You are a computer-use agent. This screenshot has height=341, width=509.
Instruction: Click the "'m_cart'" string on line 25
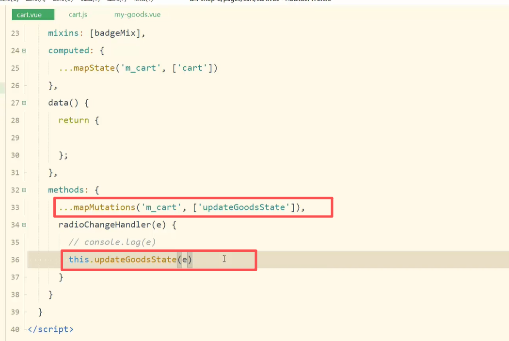141,68
